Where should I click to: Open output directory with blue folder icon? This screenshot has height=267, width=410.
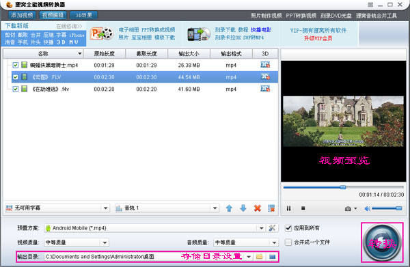tap(272, 257)
